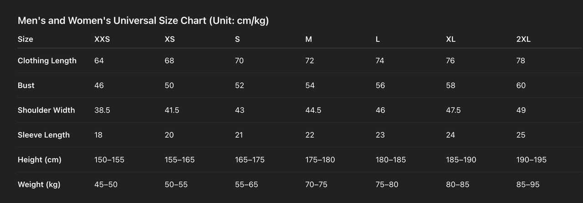Select the 47.5 shoulder width cell
583x203 pixels.
(x=453, y=110)
